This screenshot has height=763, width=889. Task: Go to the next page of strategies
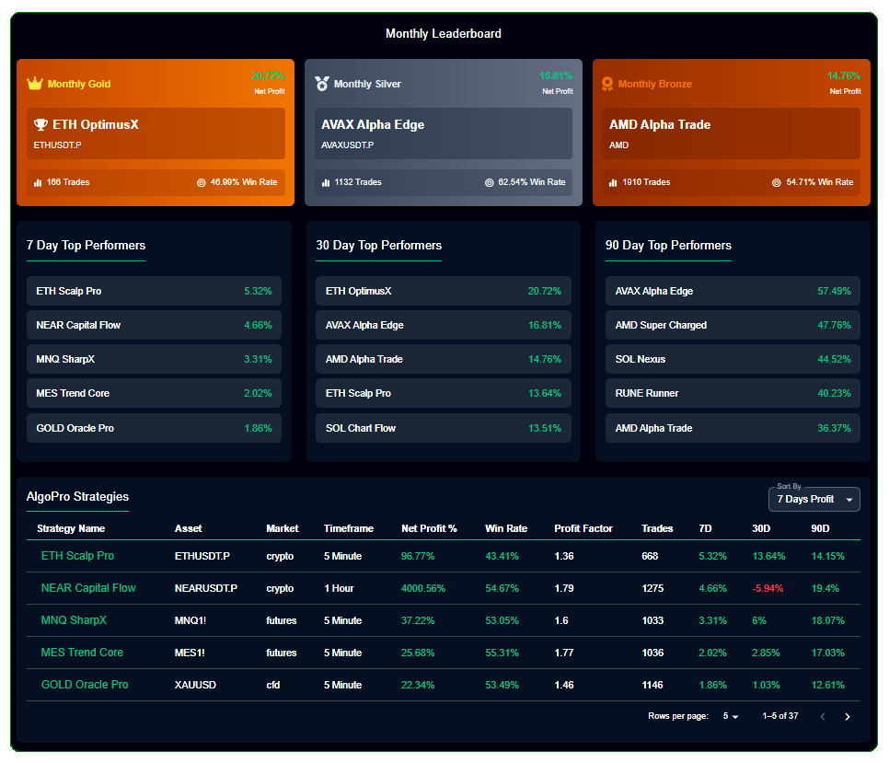tap(848, 715)
